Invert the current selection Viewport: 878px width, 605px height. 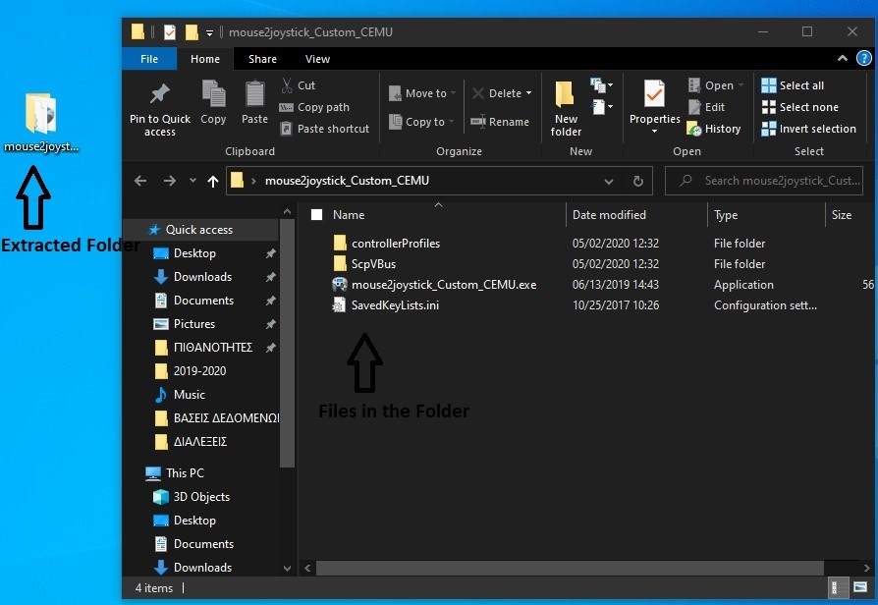coord(808,129)
